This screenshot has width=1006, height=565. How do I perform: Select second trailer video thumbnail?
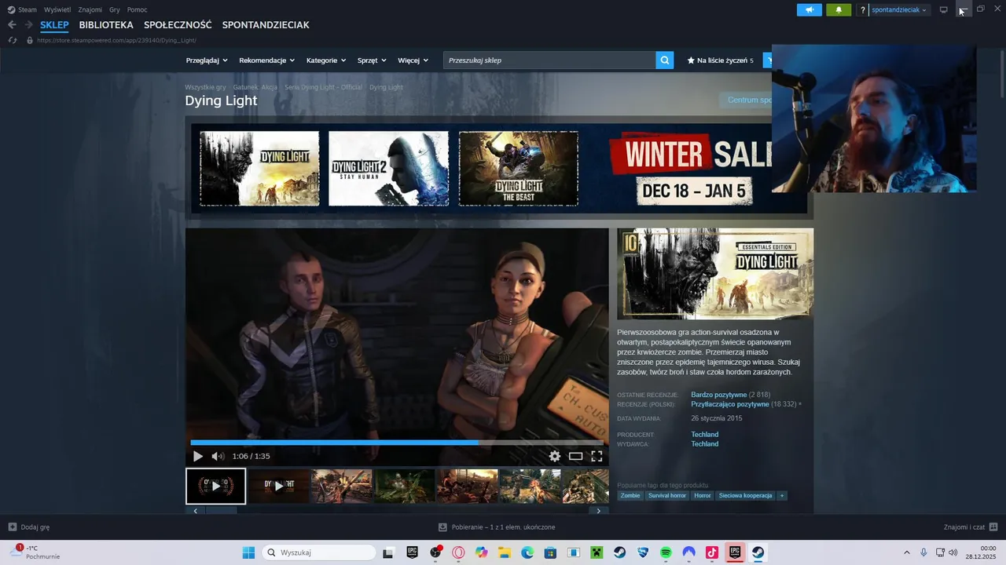pos(278,486)
